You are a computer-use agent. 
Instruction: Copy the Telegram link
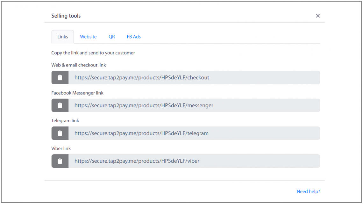pyautogui.click(x=60, y=133)
